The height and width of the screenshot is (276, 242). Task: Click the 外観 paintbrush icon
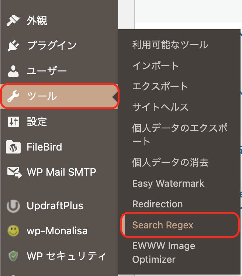[x=13, y=20]
